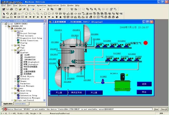Viewport: 169px width, 115px height.
Task: Click the Project Settings icon in Explorer
Action: point(18,33)
